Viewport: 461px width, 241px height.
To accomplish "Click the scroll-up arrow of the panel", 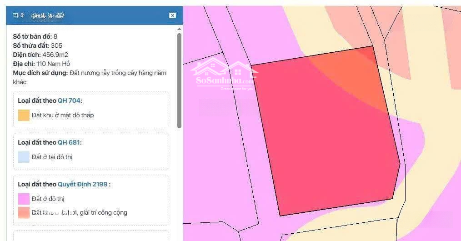I will 179,29.
